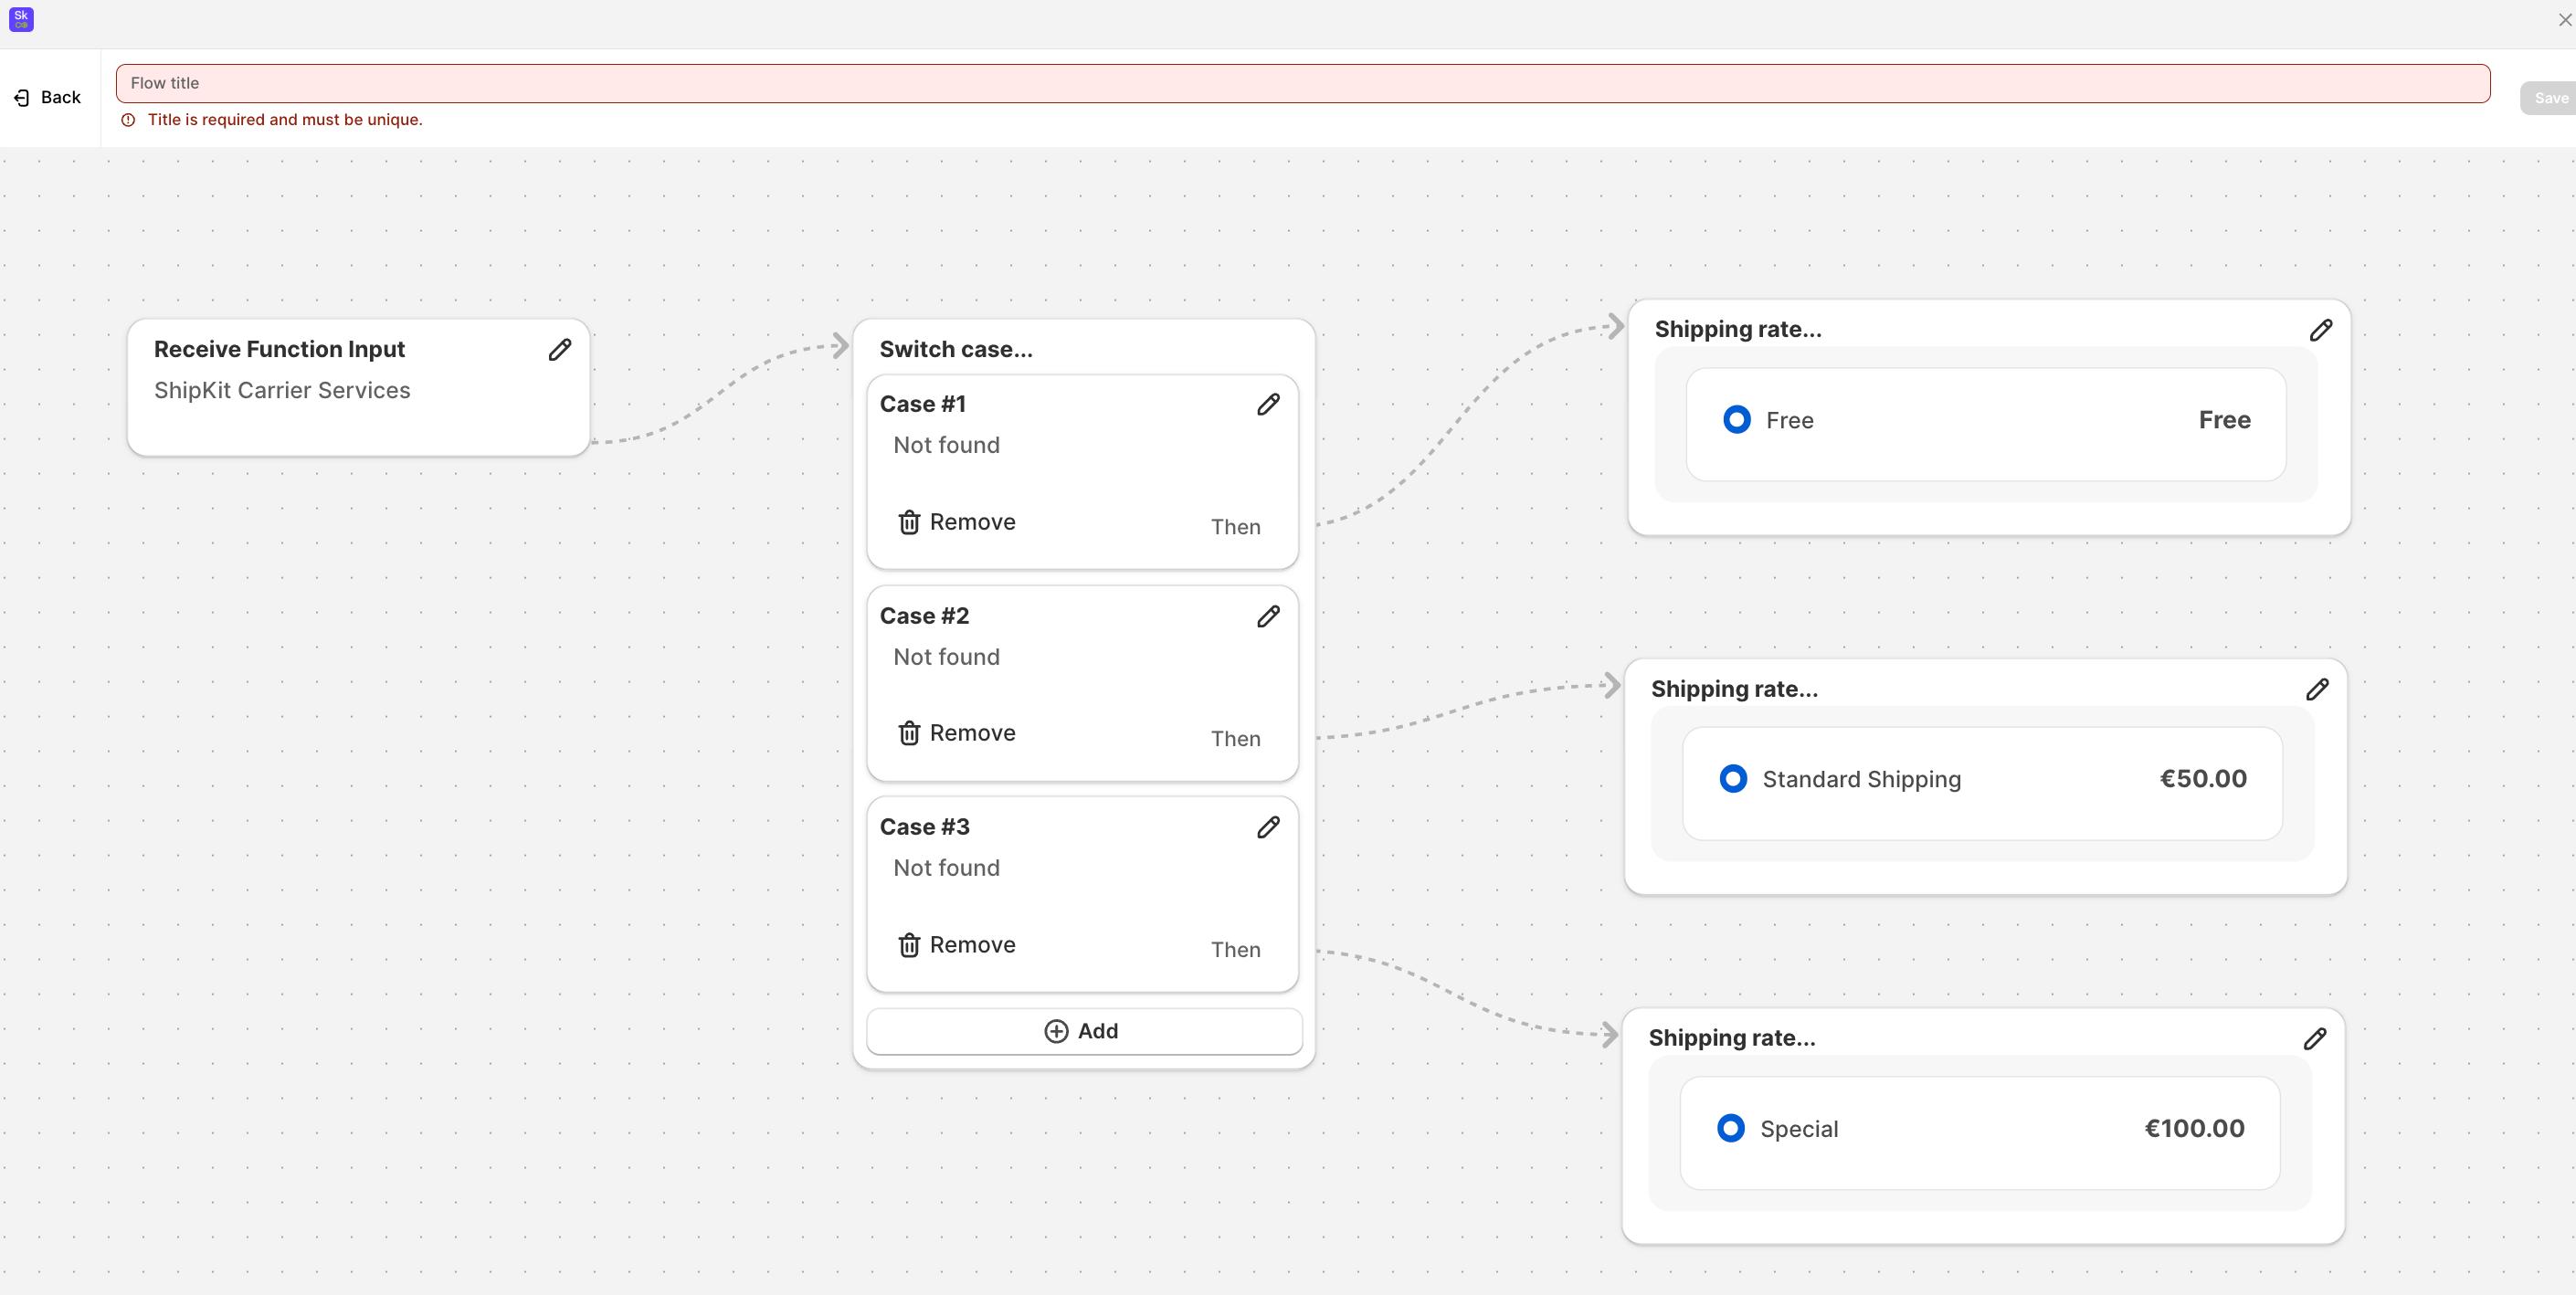Select the Standard Shipping radio option
Viewport: 2576px width, 1295px height.
tap(1733, 779)
